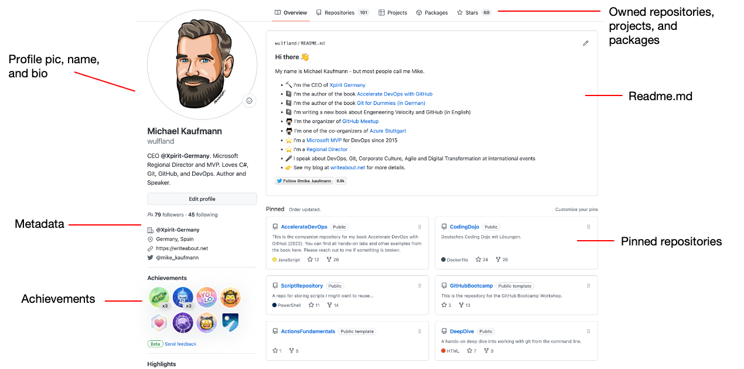This screenshot has height=369, width=744.
Task: Open the Overview tab
Action: pos(291,12)
